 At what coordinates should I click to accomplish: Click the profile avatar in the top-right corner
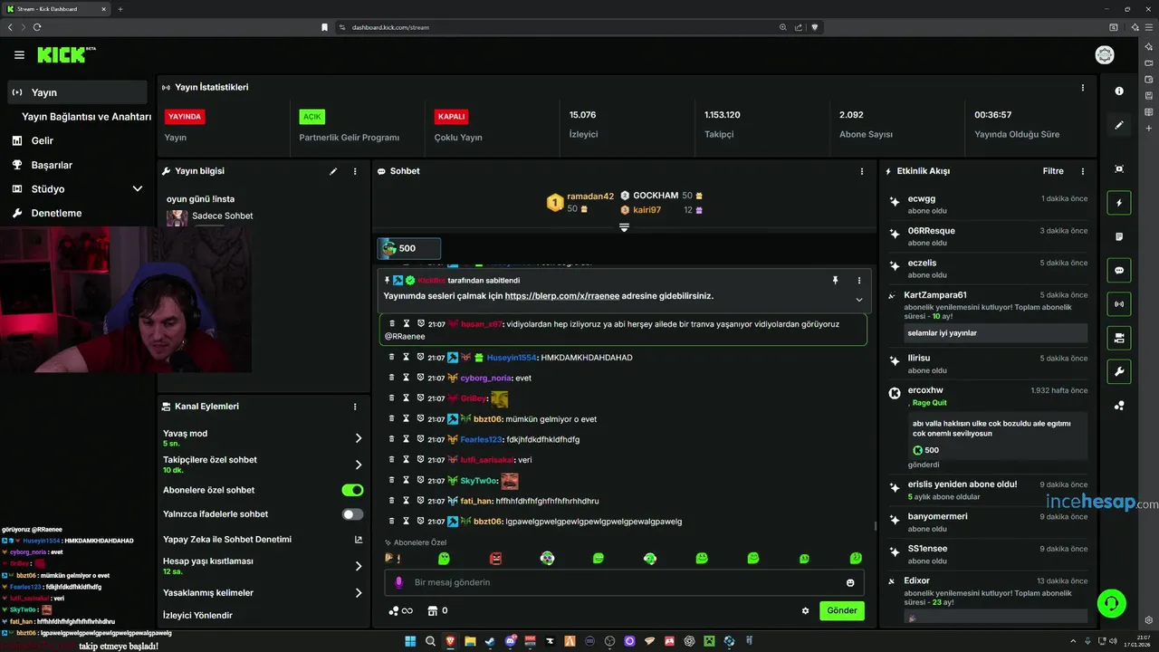[1105, 55]
